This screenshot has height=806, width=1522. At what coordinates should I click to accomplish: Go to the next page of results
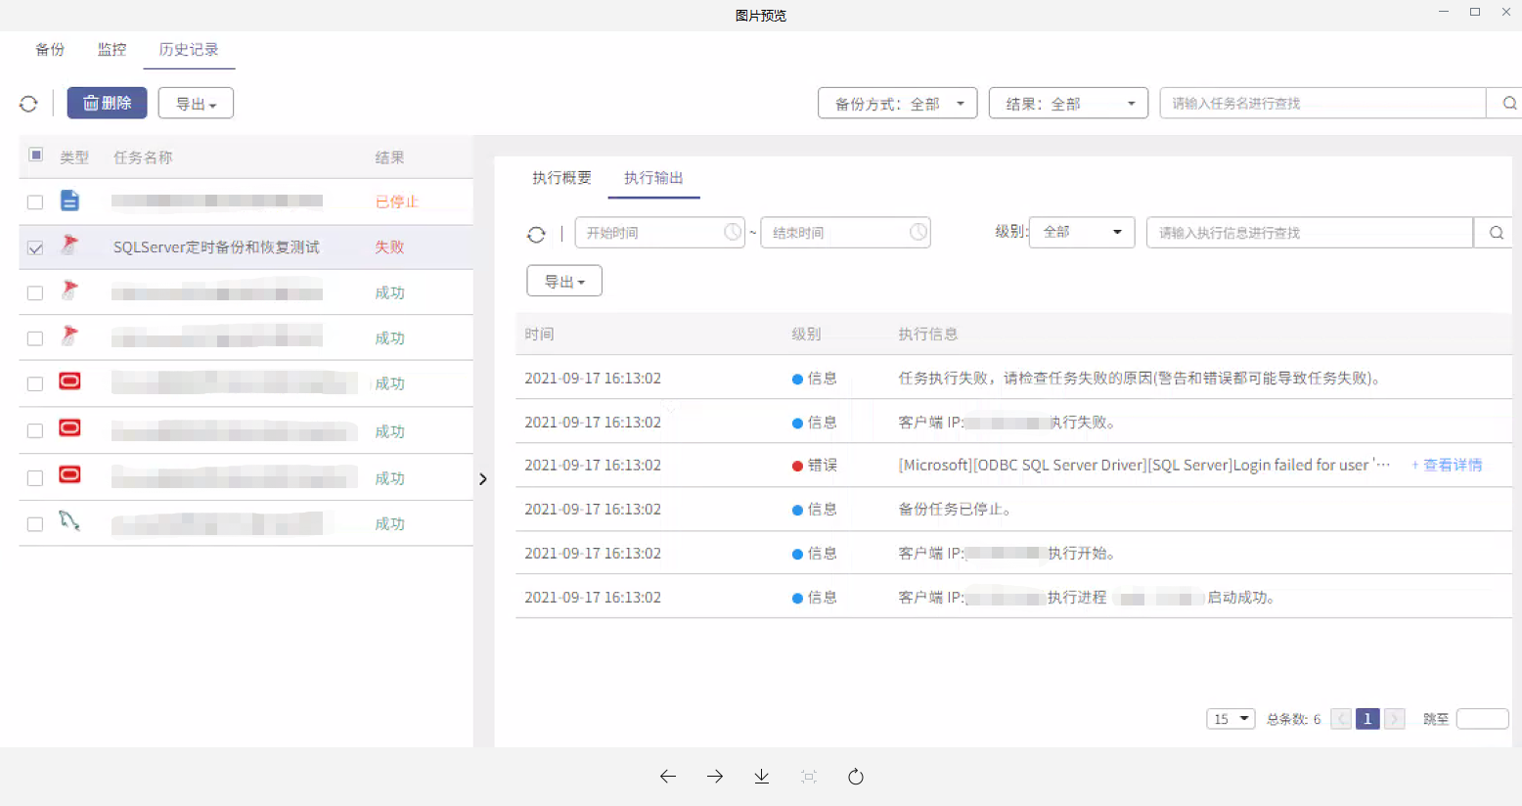point(1395,719)
